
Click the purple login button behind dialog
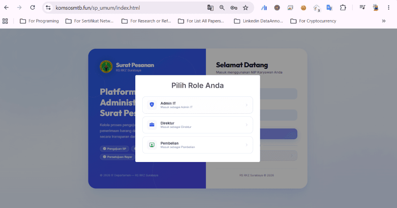(278, 134)
